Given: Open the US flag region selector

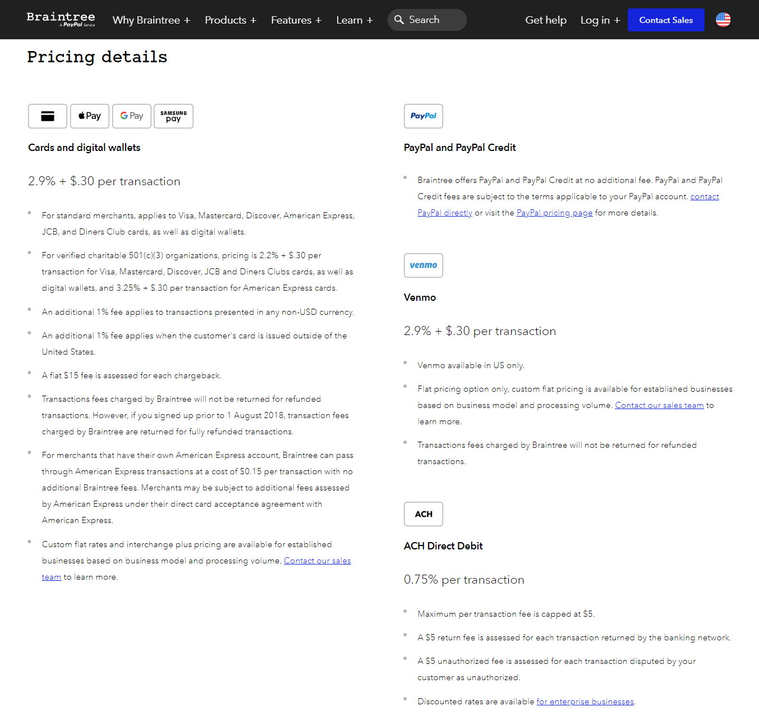Looking at the screenshot, I should point(723,20).
